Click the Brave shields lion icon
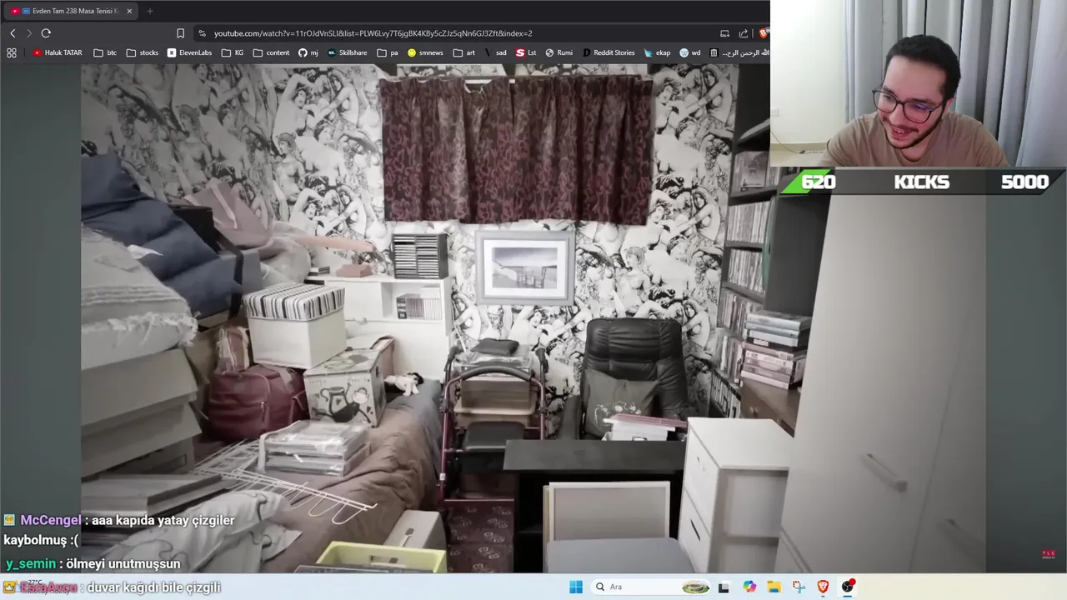Image resolution: width=1067 pixels, height=600 pixels. [764, 33]
